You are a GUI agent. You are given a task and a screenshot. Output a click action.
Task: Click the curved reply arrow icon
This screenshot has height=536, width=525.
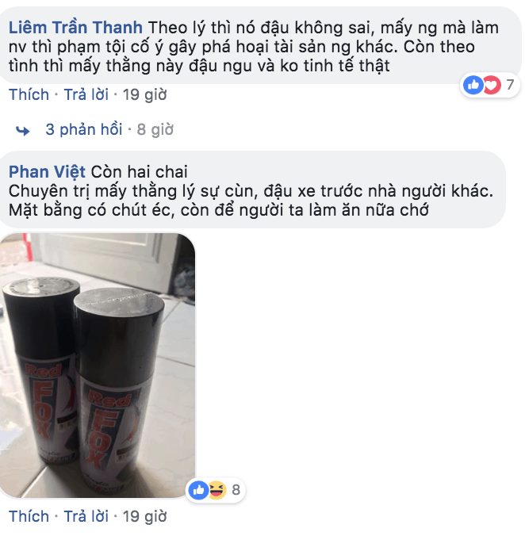pos(23,130)
